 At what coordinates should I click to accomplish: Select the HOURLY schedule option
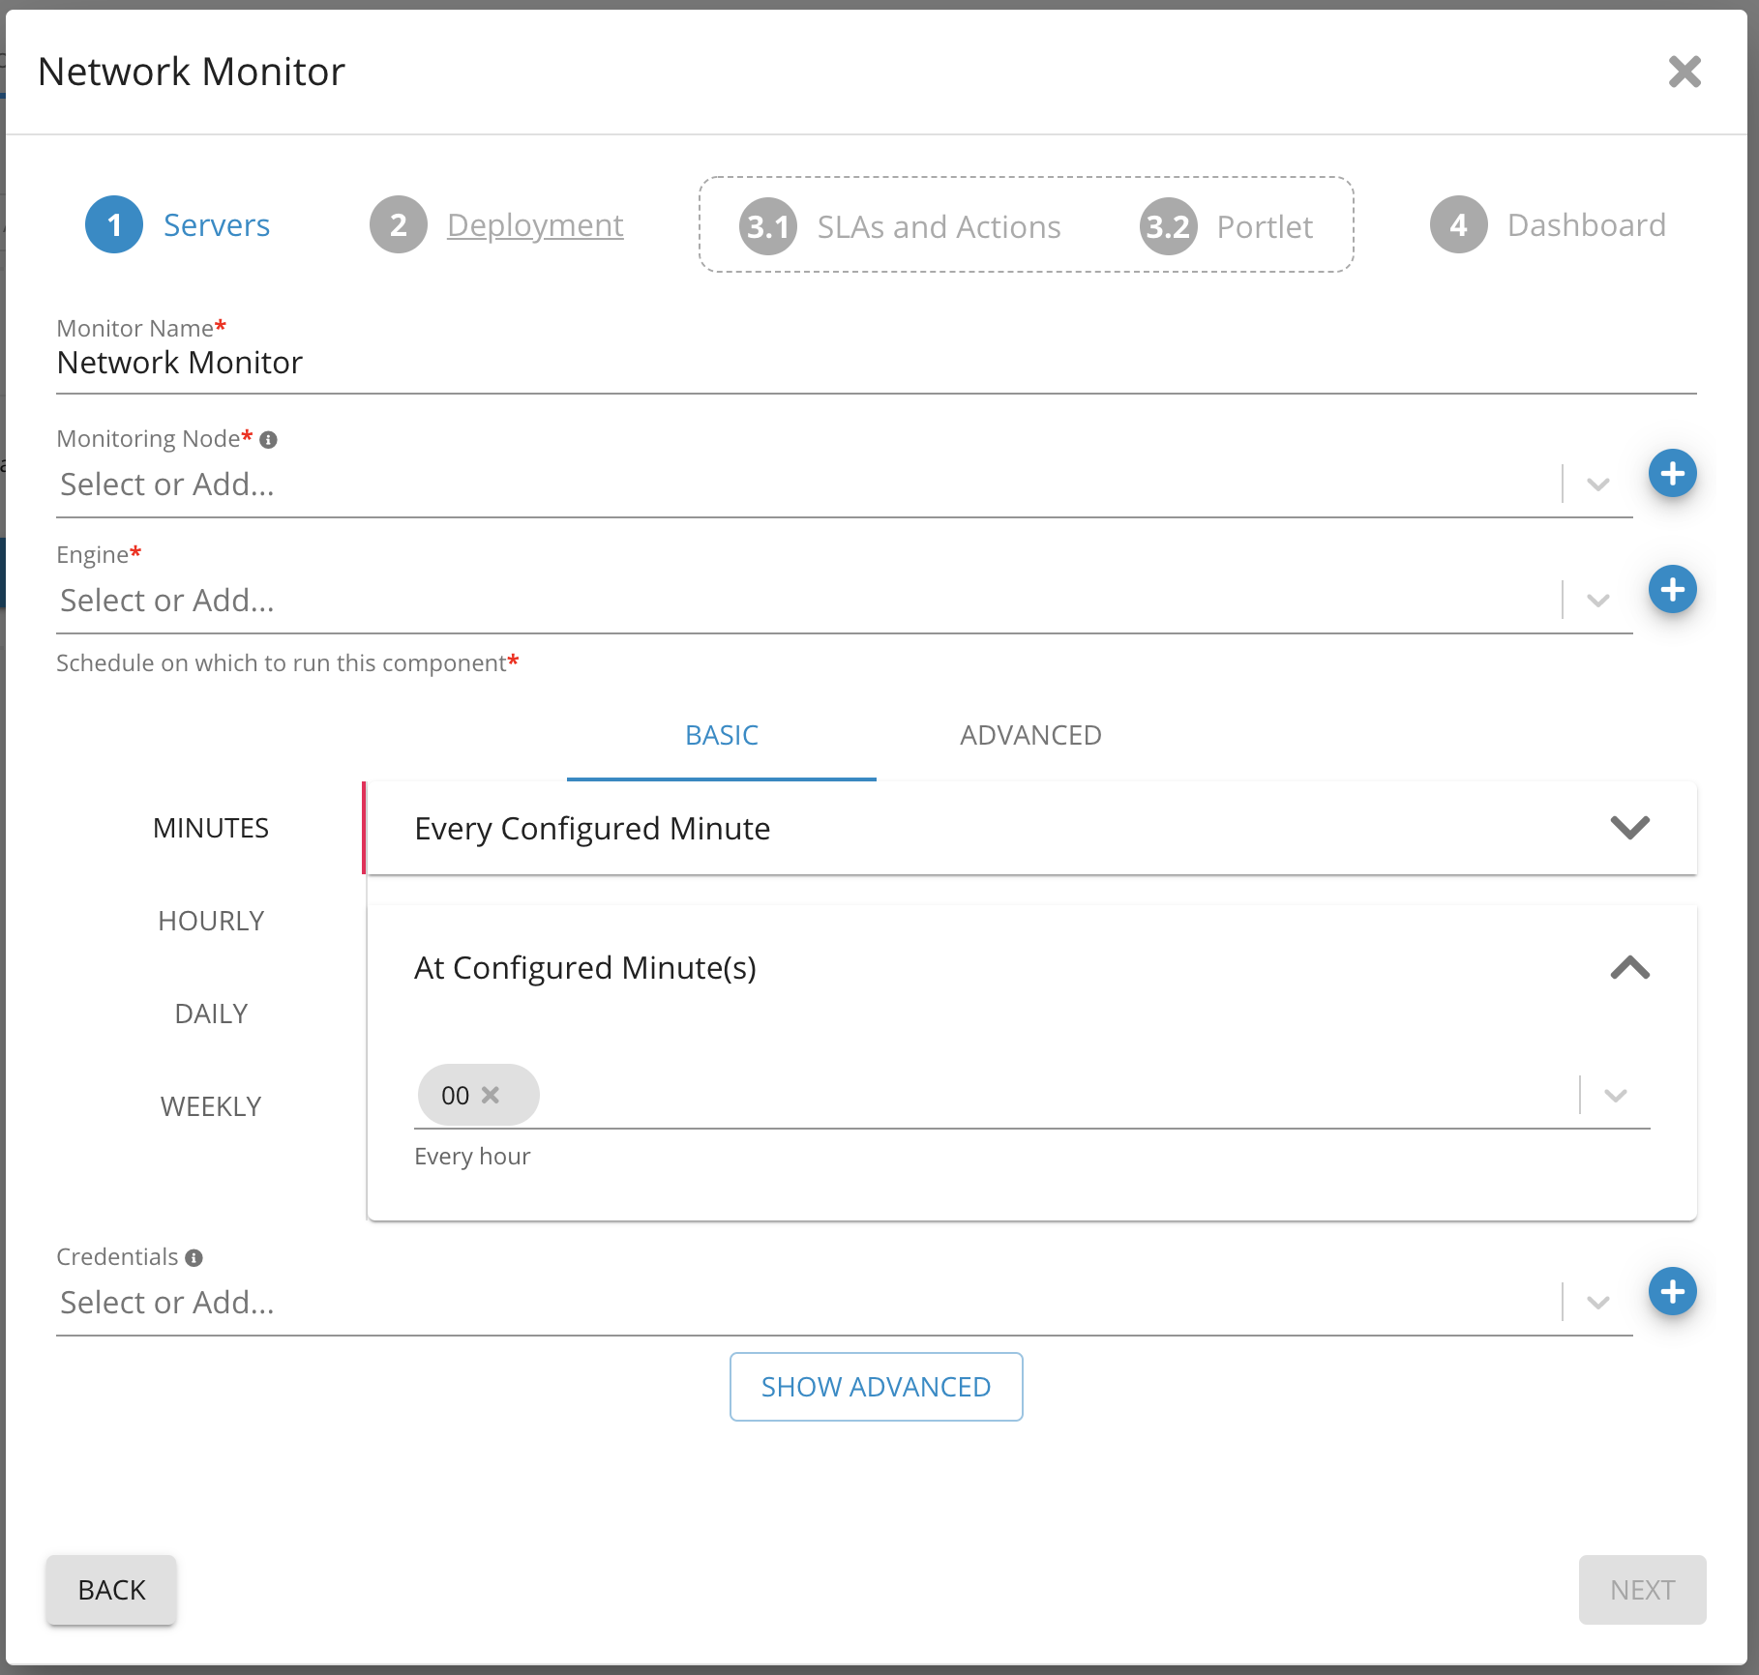(211, 922)
